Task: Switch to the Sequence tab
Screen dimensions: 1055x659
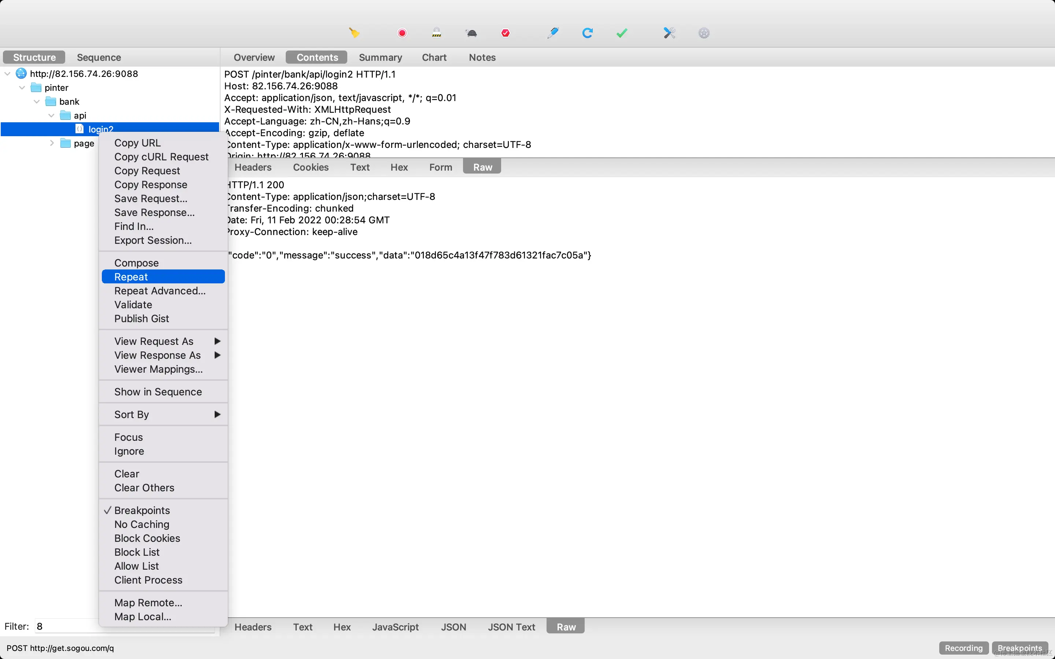Action: tap(99, 57)
